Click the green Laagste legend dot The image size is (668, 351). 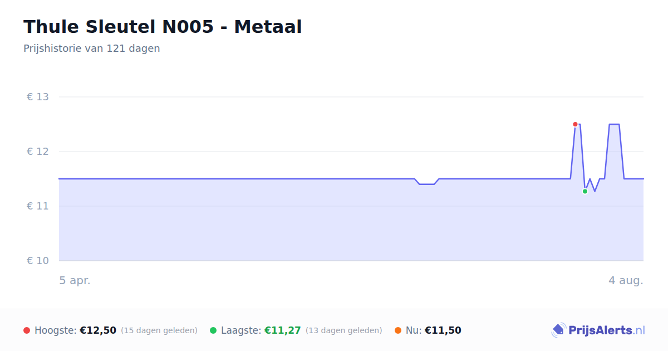coord(213,330)
